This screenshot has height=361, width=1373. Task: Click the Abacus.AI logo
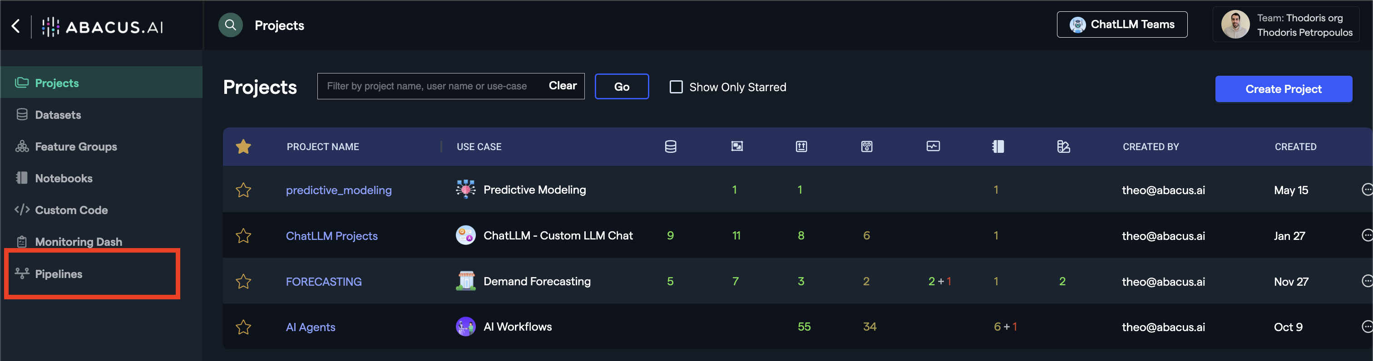point(104,26)
